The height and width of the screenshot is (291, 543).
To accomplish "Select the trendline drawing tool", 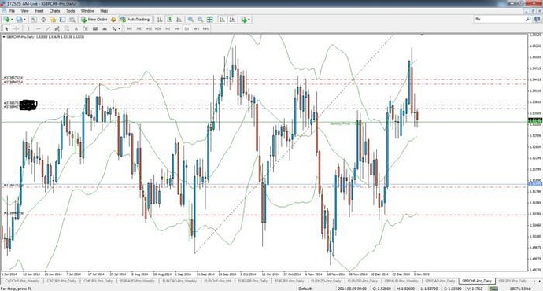I will tap(48, 29).
